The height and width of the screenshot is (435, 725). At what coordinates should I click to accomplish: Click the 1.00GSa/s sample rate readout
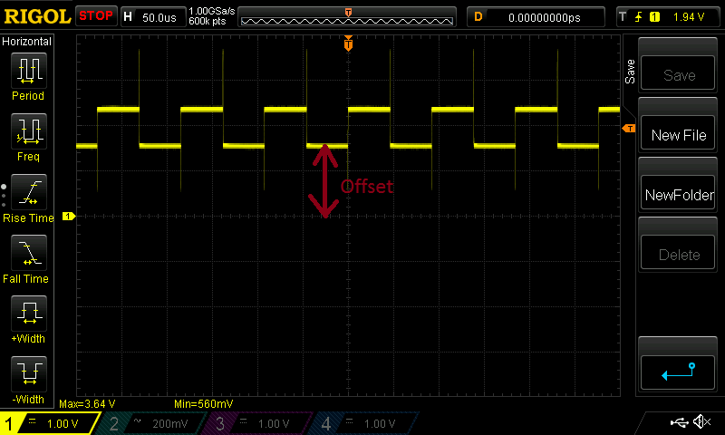tap(212, 11)
